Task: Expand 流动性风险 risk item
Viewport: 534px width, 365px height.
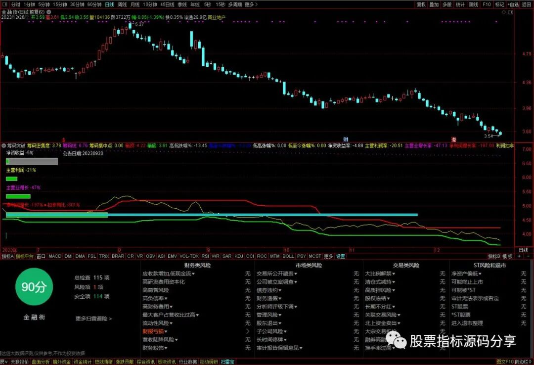Action: click(x=157, y=323)
